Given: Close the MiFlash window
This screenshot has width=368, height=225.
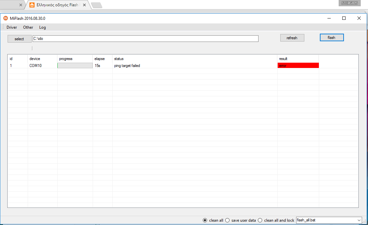Looking at the screenshot, I should (x=359, y=18).
